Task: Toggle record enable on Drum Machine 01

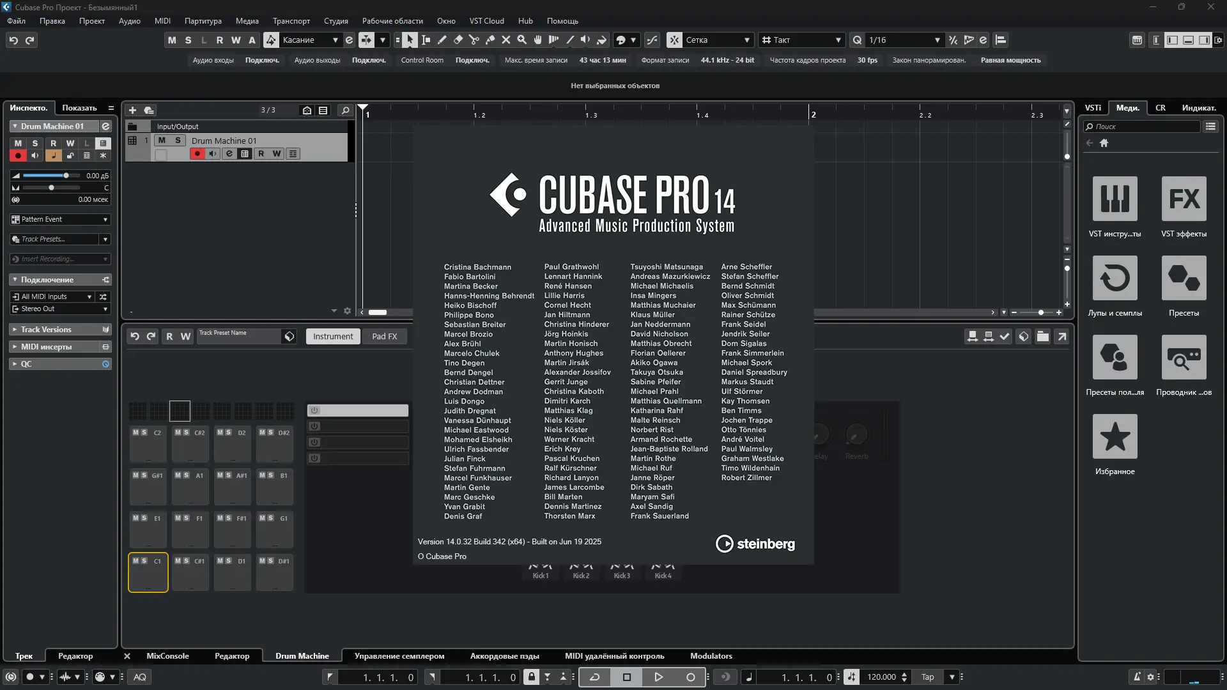Action: [x=197, y=154]
